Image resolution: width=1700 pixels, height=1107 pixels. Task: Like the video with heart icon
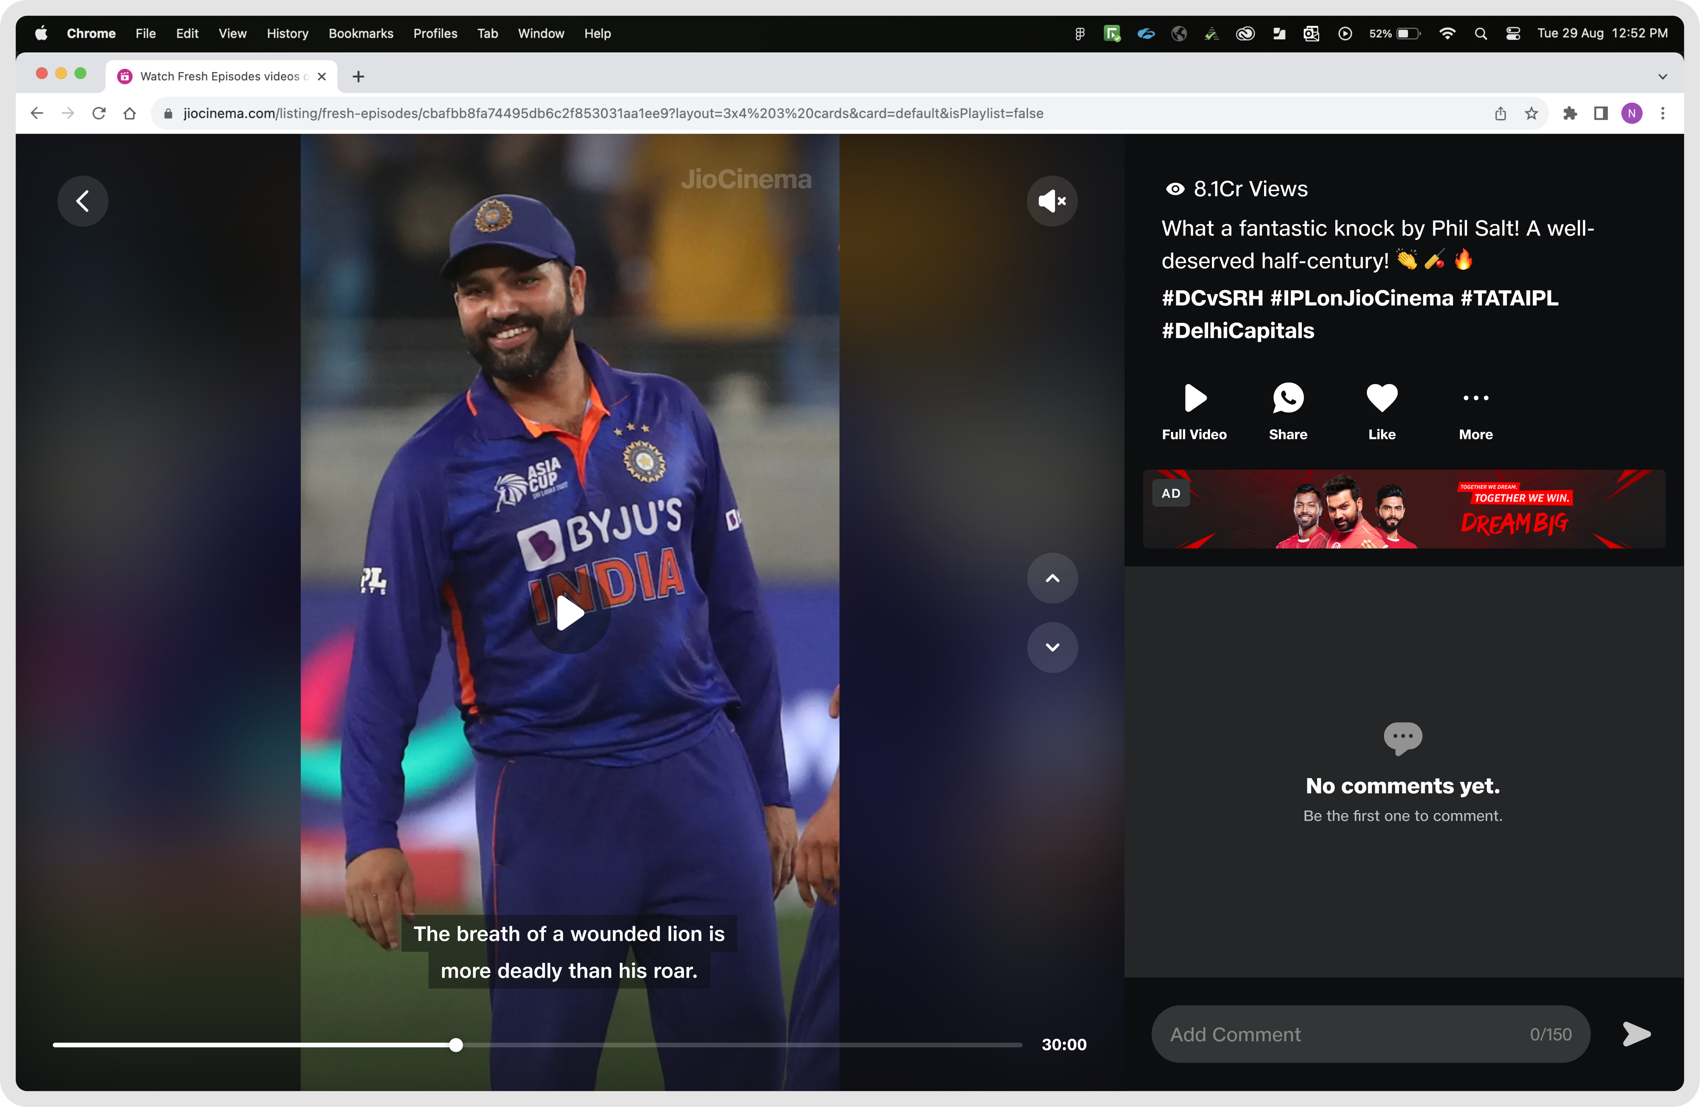click(1382, 398)
